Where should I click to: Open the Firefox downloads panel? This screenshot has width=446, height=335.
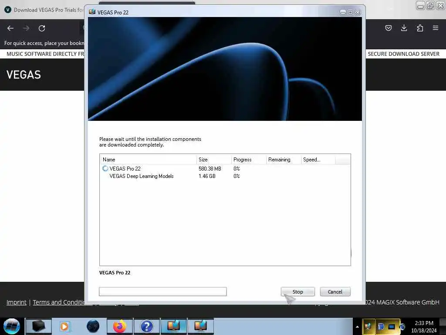[x=404, y=28]
